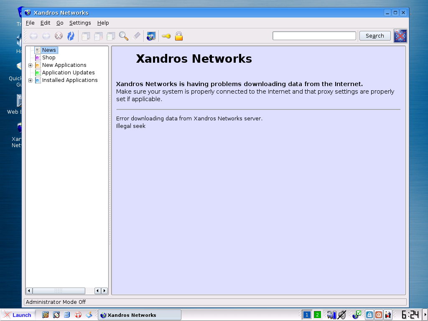Click the tree panel left scroll arrow

(29, 291)
